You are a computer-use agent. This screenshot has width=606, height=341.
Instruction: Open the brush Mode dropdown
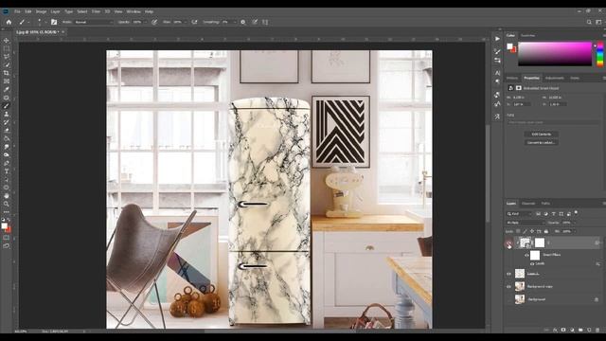pyautogui.click(x=94, y=22)
